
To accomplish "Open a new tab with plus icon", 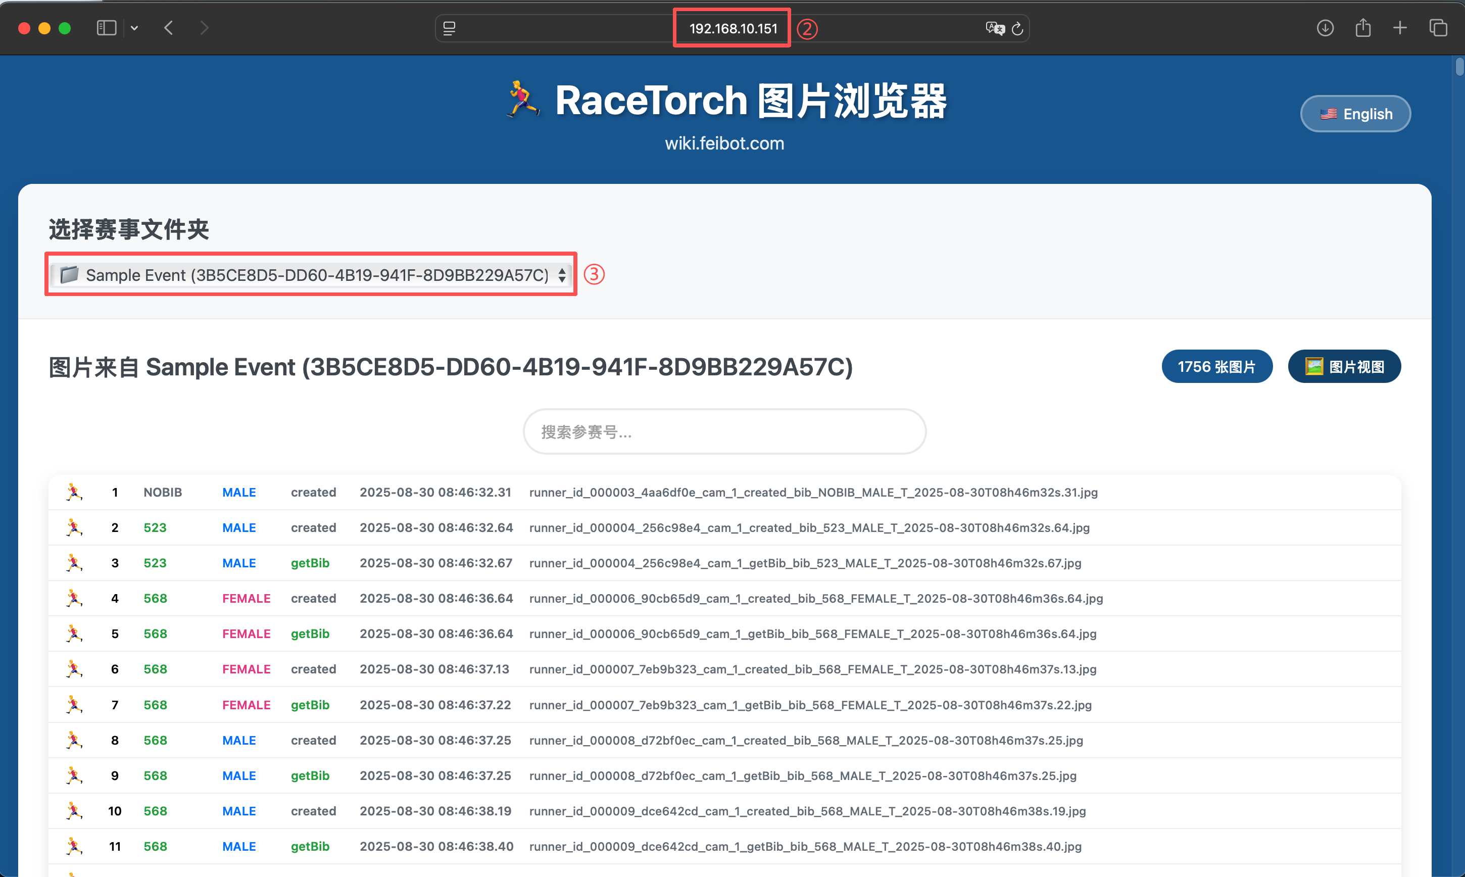I will (1400, 28).
